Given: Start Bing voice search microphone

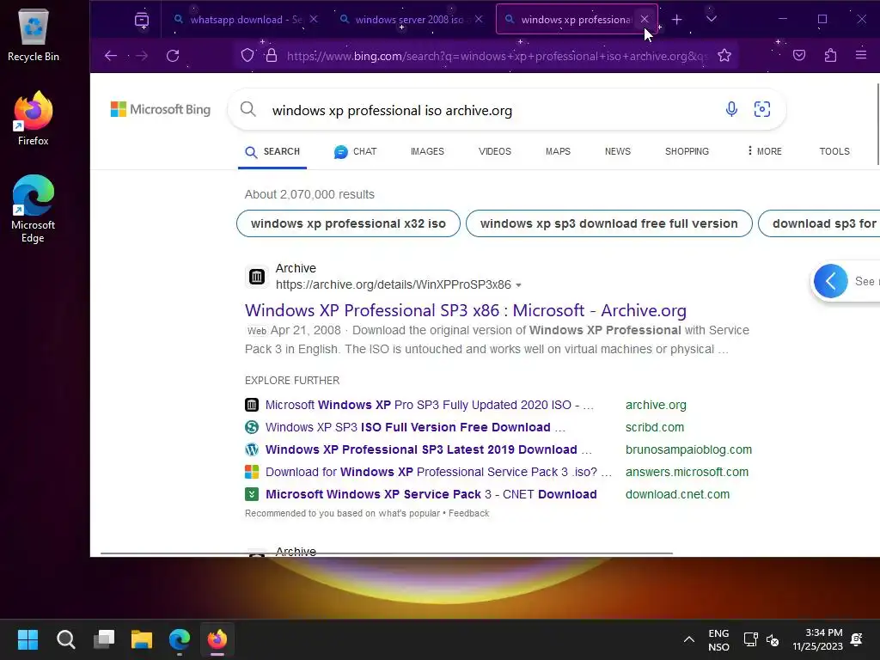Looking at the screenshot, I should pos(731,109).
